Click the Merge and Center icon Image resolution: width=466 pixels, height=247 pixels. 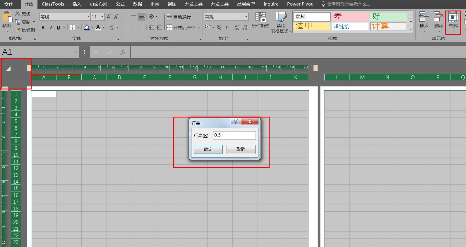click(169, 27)
